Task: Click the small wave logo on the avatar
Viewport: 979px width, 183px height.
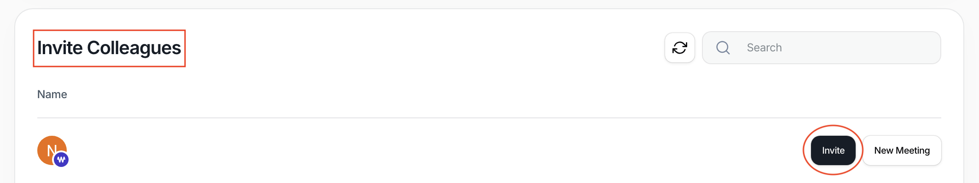Action: pos(61,160)
